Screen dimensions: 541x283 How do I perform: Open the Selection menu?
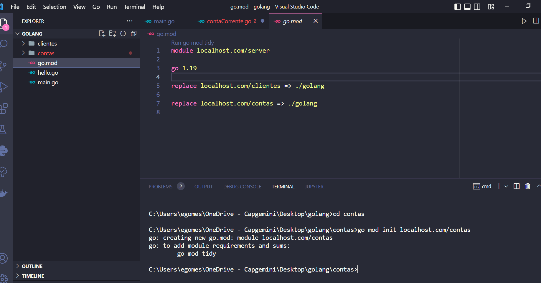pos(55,7)
